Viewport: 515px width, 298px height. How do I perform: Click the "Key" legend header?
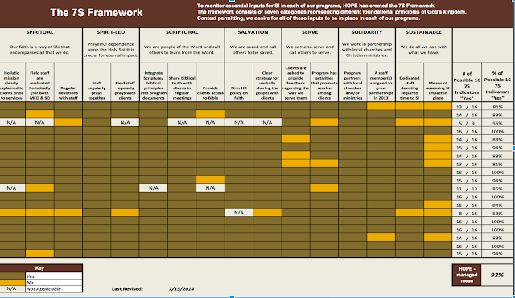[x=39, y=267]
